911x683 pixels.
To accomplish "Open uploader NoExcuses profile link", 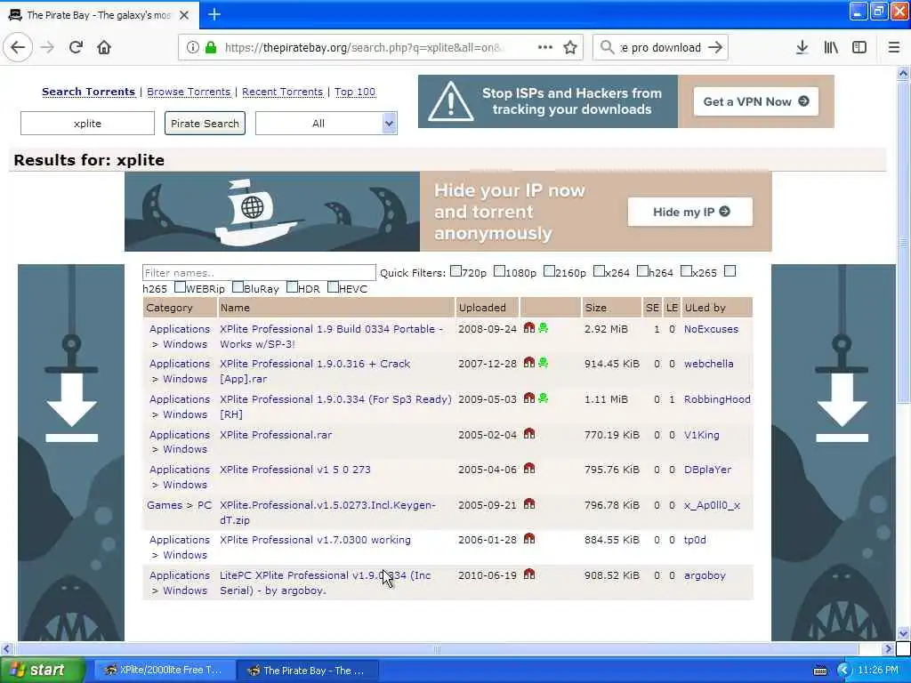I will pyautogui.click(x=711, y=329).
